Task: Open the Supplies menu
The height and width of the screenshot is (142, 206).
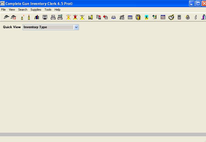Action: (36, 10)
